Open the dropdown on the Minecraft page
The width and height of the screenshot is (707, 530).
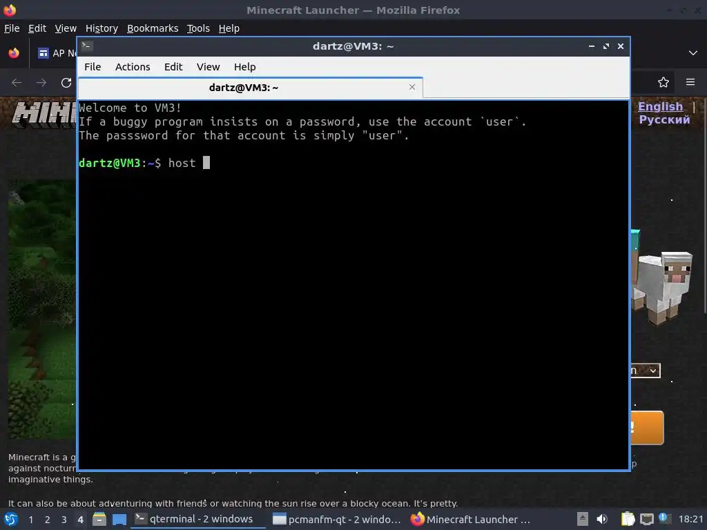point(645,371)
